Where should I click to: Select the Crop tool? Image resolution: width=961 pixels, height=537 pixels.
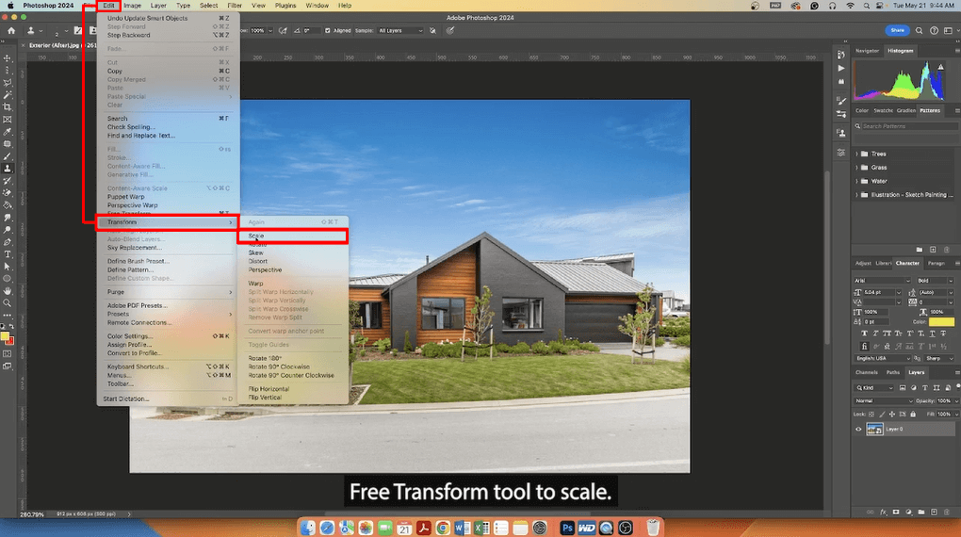point(8,107)
